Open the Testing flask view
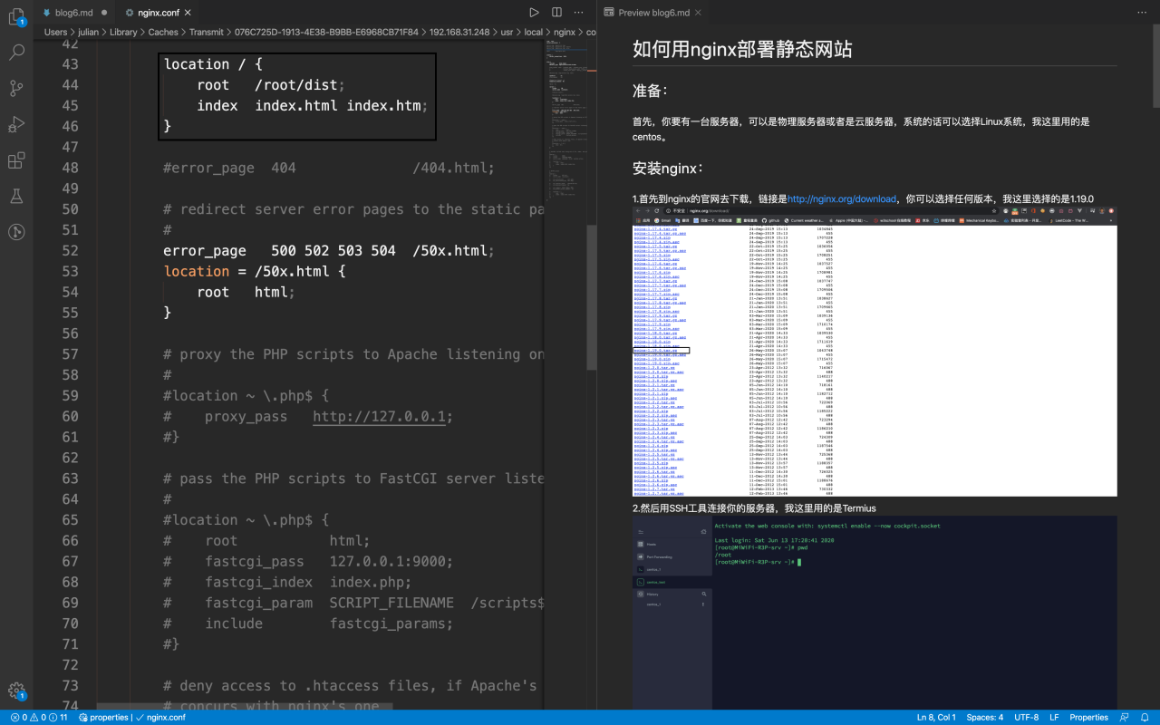This screenshot has height=725, width=1160. pos(16,197)
